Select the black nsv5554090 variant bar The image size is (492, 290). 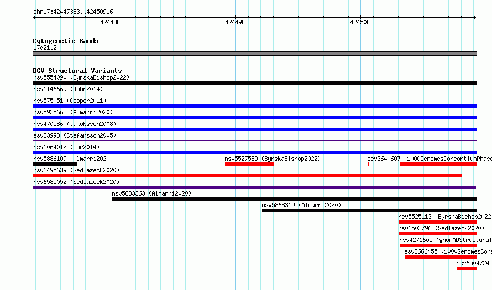point(254,83)
